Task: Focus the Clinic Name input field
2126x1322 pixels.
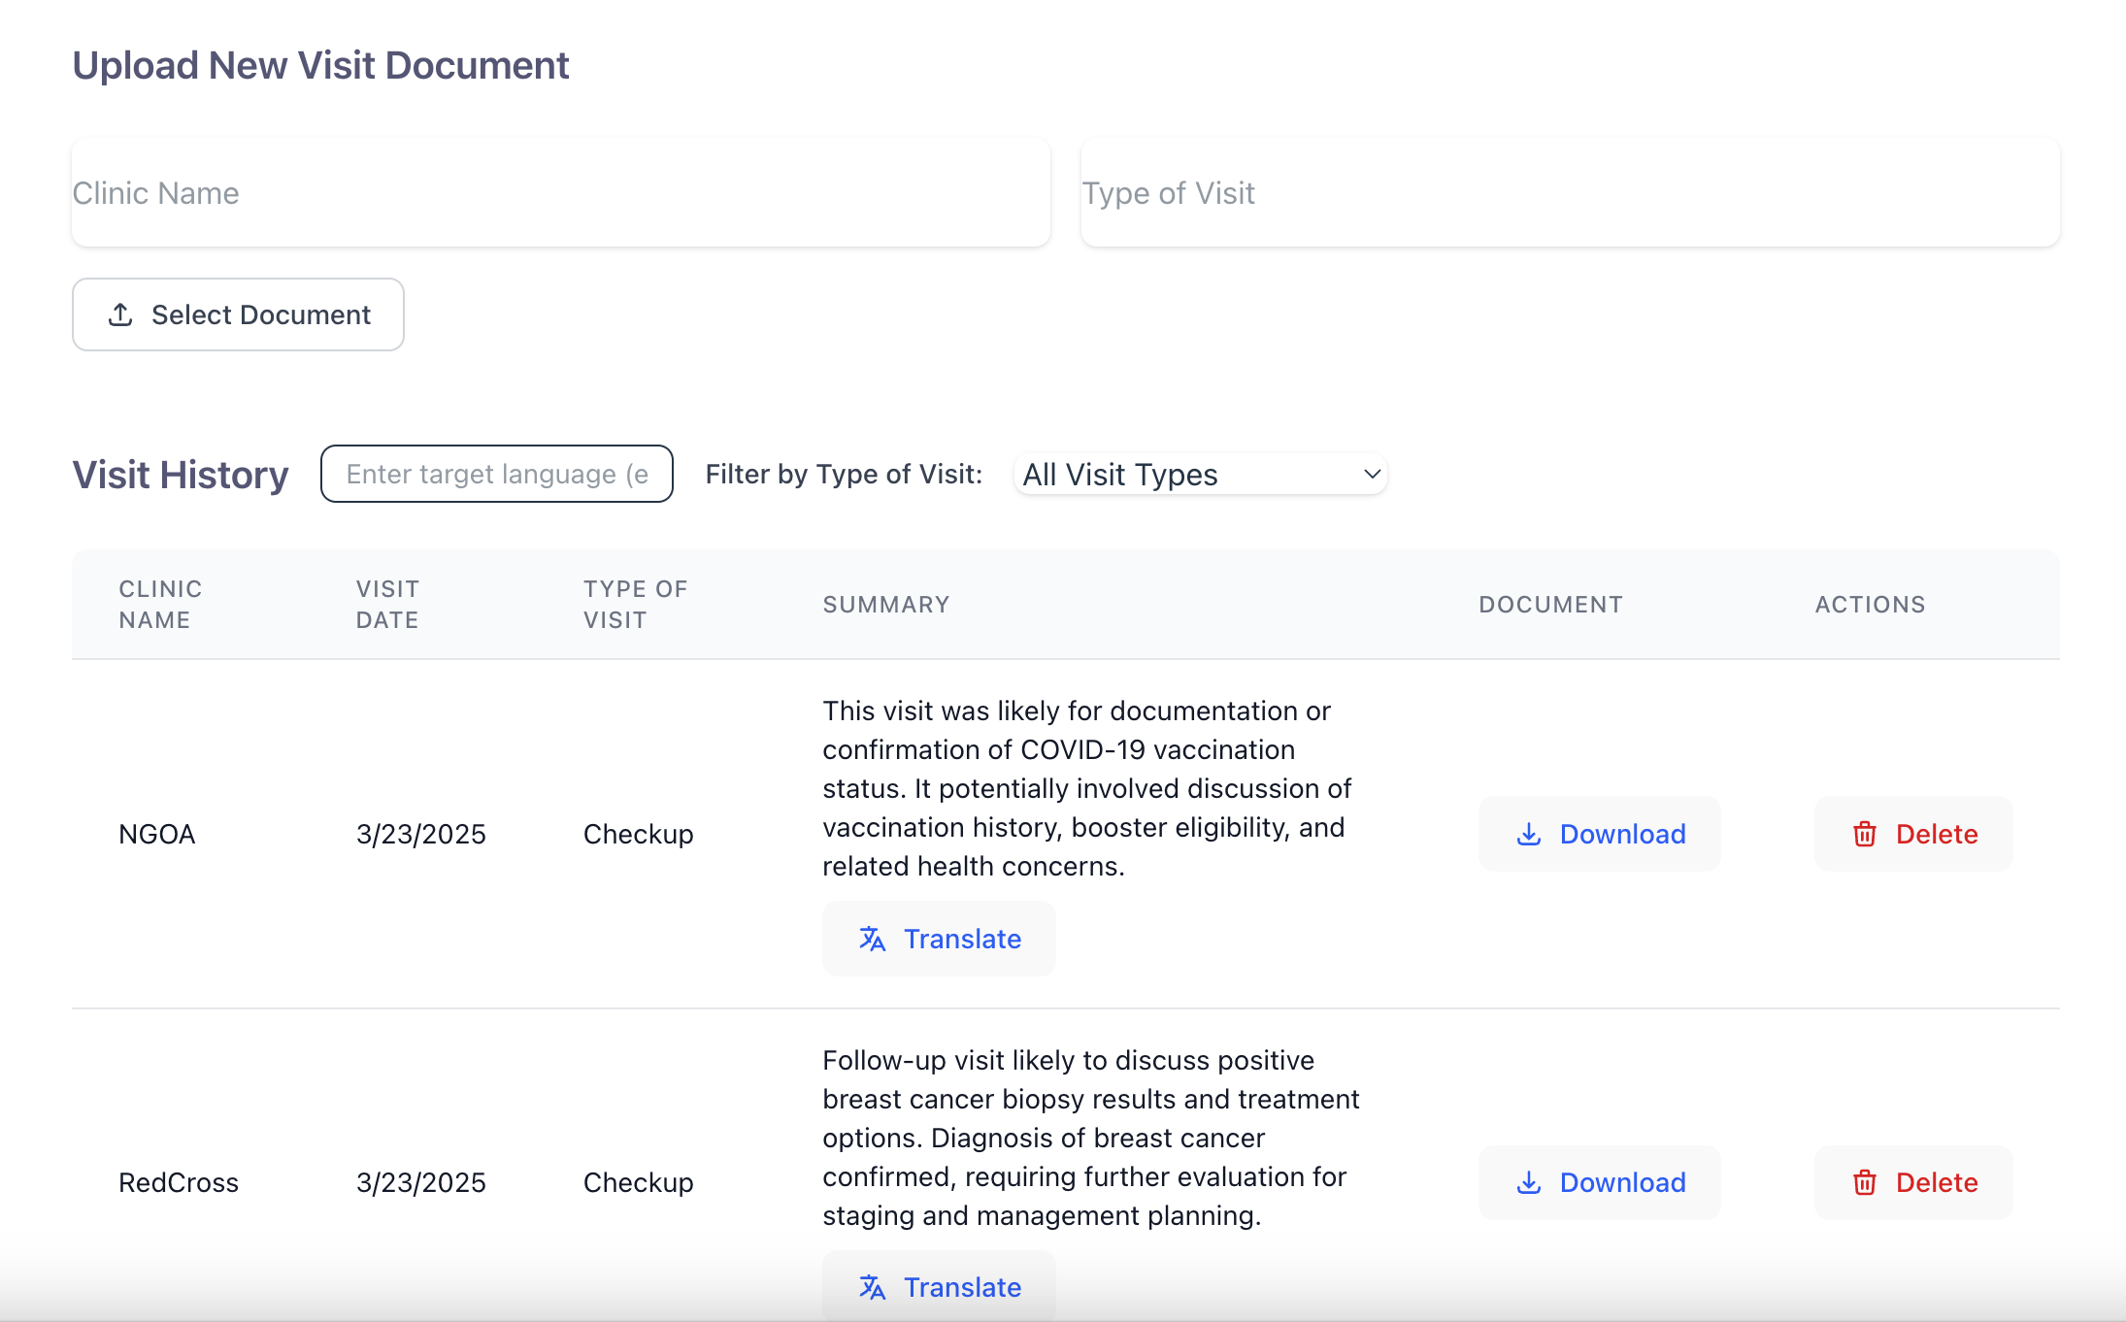Action: point(561,193)
